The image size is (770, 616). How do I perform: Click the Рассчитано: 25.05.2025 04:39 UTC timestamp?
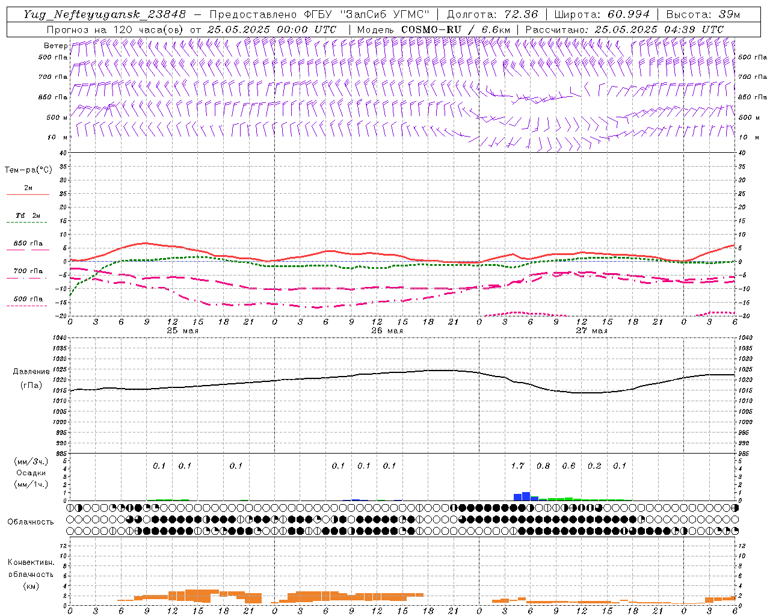[x=624, y=29]
